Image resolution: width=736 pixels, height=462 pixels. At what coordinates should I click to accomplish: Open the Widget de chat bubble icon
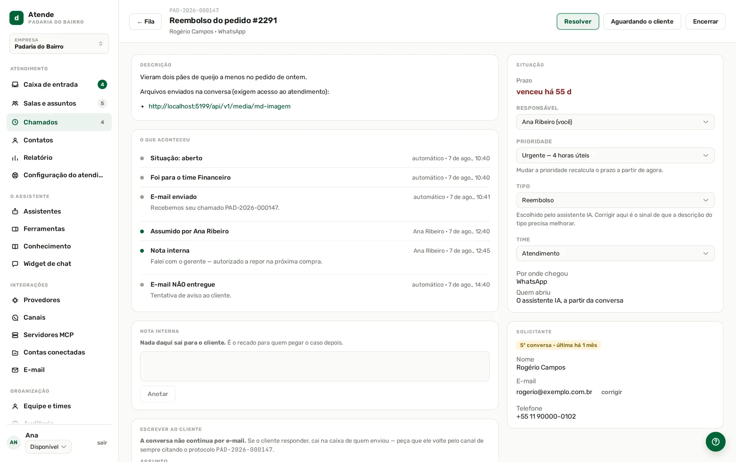pos(15,264)
